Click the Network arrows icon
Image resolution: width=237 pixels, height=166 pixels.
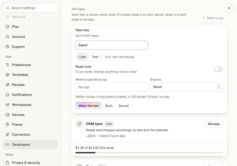click(7, 17)
